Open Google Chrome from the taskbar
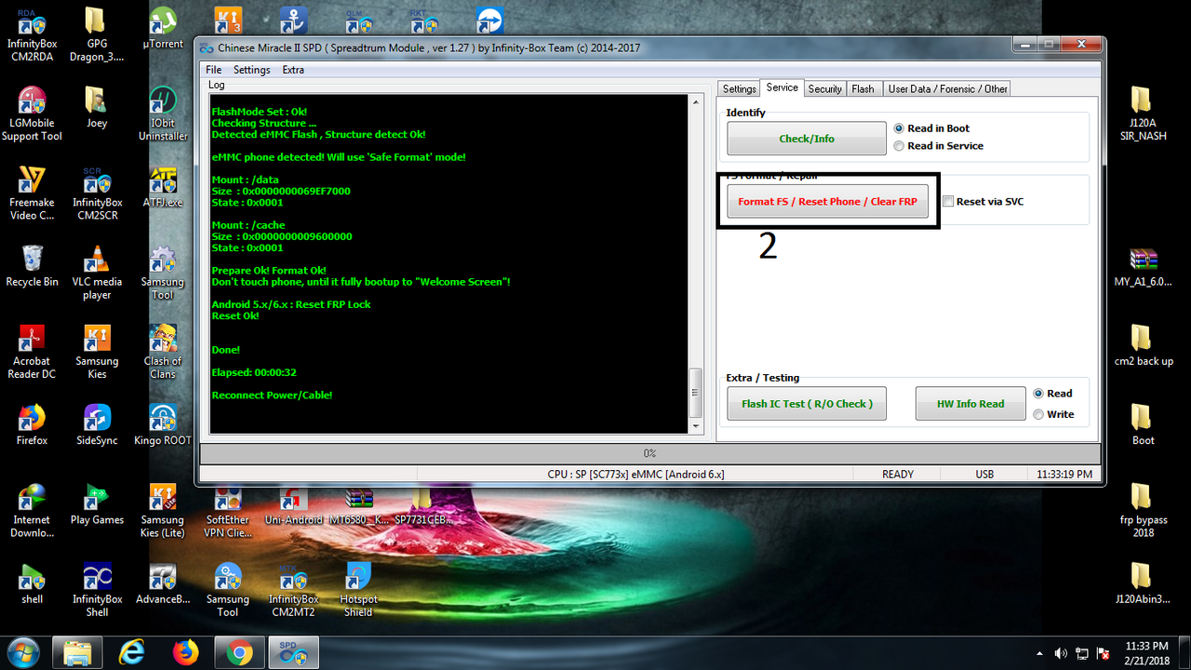Viewport: 1191px width, 670px height. tap(239, 653)
